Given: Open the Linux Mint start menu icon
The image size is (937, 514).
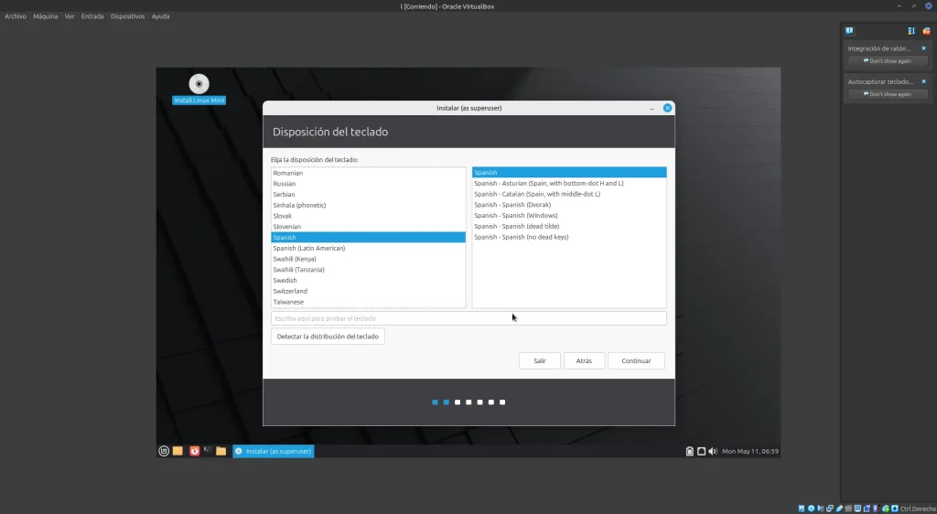Looking at the screenshot, I should (x=164, y=451).
